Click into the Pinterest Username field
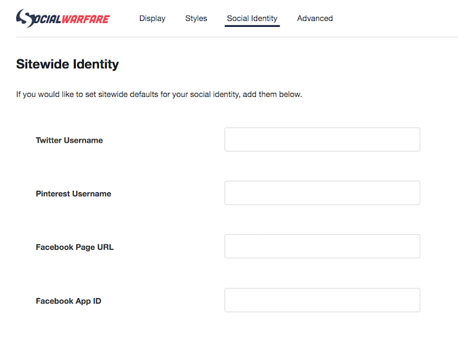 tap(322, 193)
